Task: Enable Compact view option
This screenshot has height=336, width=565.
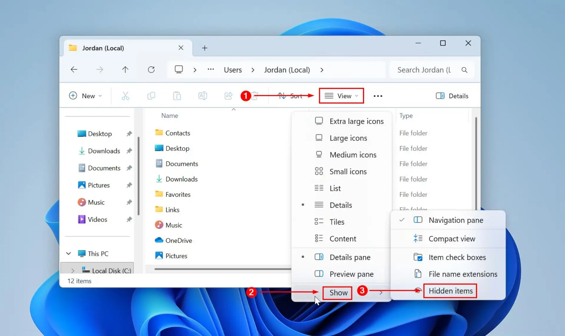Action: tap(448, 239)
